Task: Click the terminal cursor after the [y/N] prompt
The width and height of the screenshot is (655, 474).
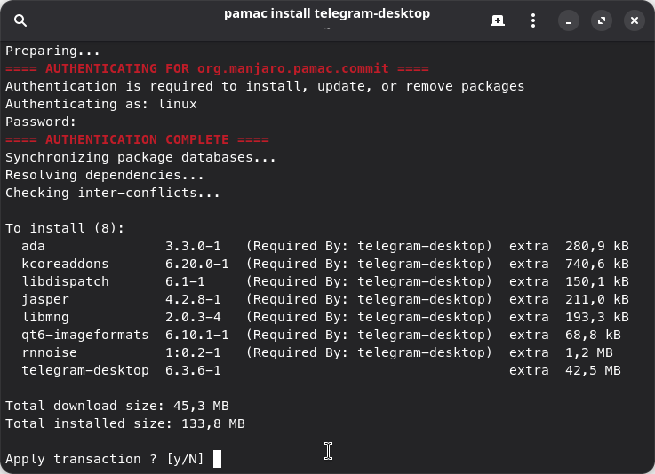Action: coord(217,459)
